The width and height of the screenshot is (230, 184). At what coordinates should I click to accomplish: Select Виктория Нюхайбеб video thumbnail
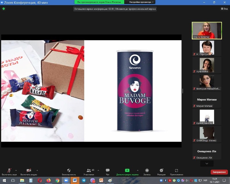click(207, 83)
